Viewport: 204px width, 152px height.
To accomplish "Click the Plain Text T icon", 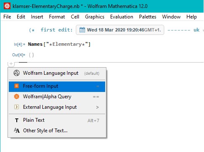I will pos(17,120).
